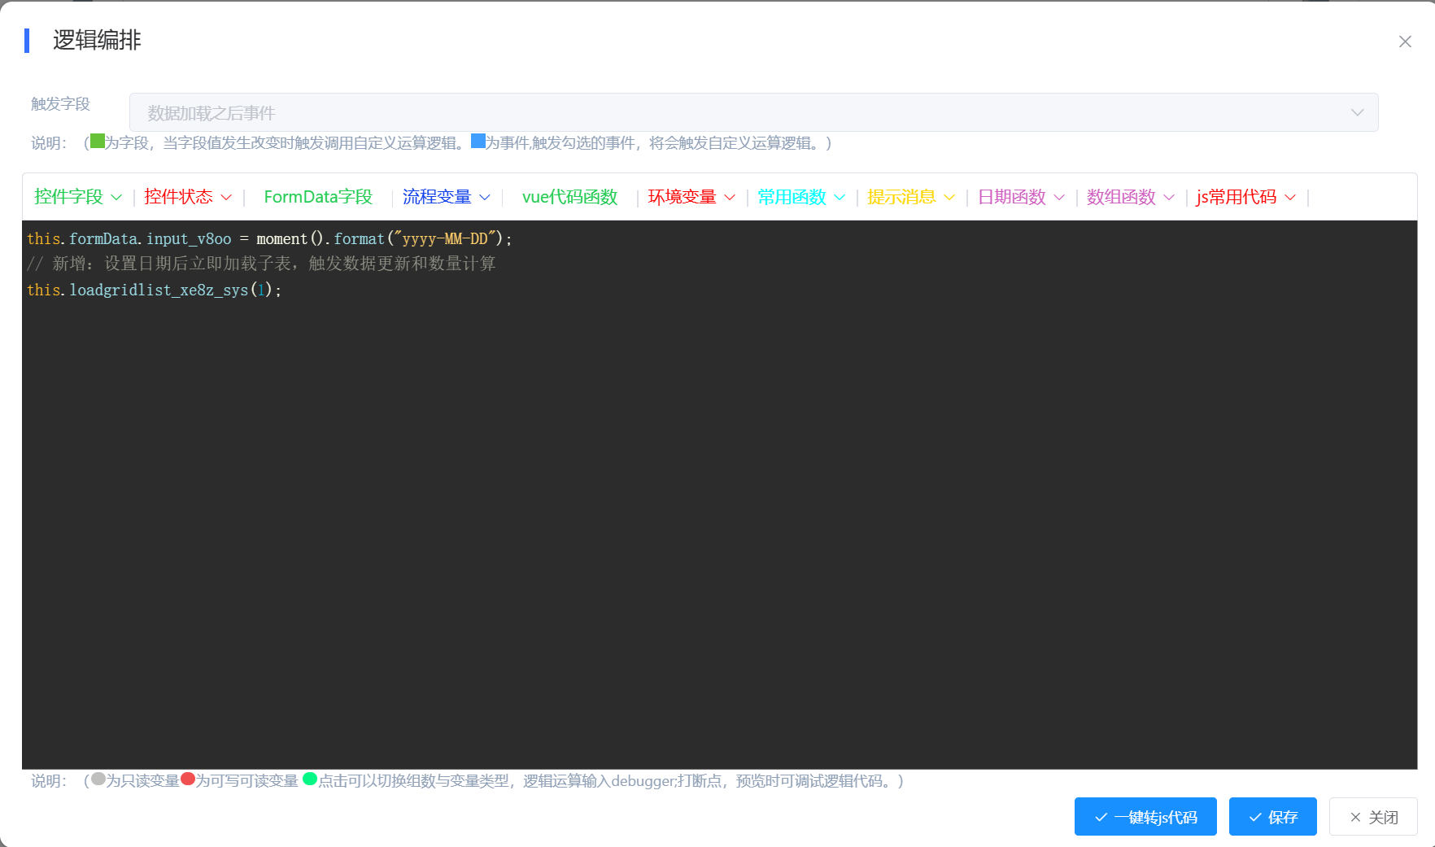This screenshot has width=1435, height=847.
Task: Expand the 提示消息 dropdown
Action: (x=910, y=197)
